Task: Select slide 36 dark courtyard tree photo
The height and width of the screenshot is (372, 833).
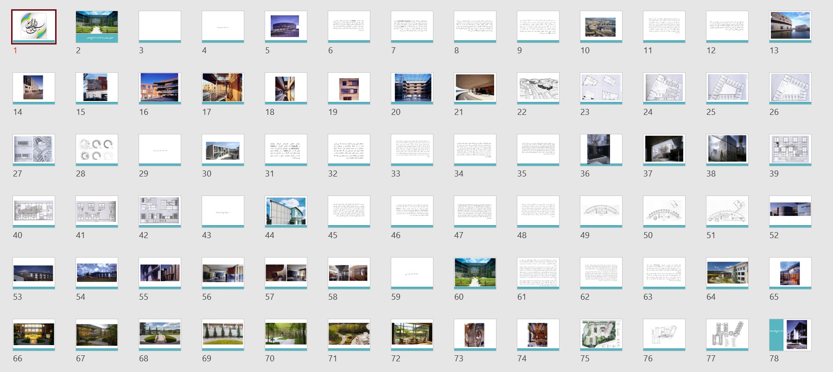Action: (601, 150)
